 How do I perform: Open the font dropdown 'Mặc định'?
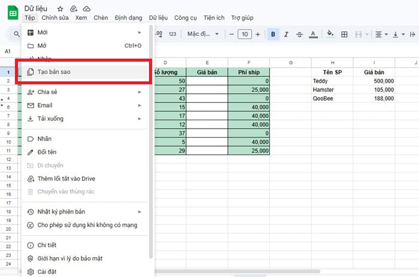[x=203, y=35]
